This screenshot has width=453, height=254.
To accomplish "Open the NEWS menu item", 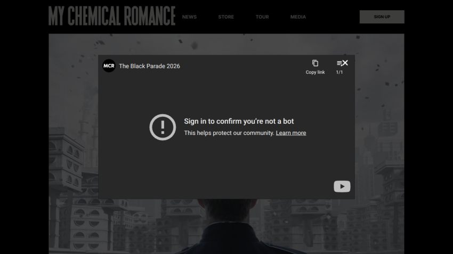I will click(189, 17).
